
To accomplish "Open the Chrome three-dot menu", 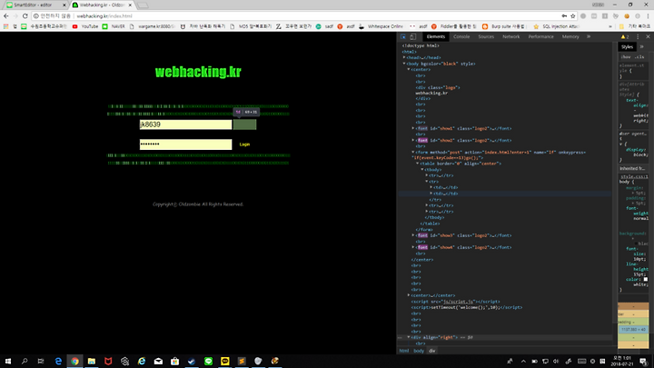I will [648, 15].
